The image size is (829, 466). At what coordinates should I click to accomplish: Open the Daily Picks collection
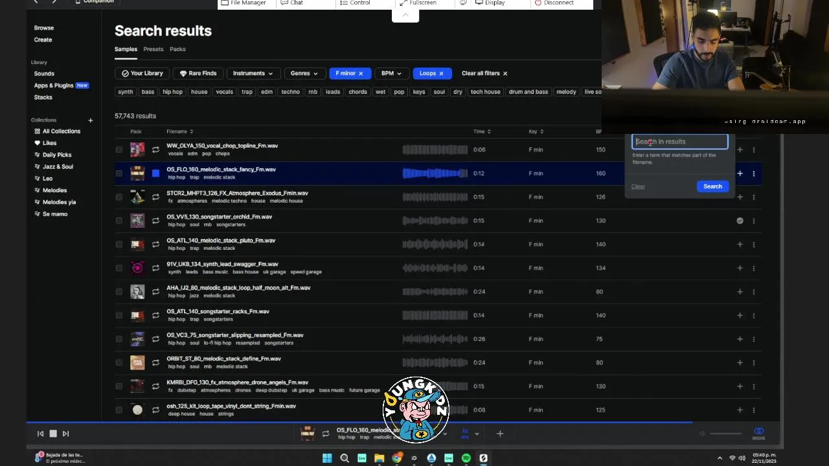click(52, 155)
